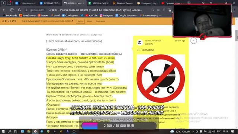Open the Windows notification center
Viewport: 238px width, 134px height.
(x=232, y=131)
